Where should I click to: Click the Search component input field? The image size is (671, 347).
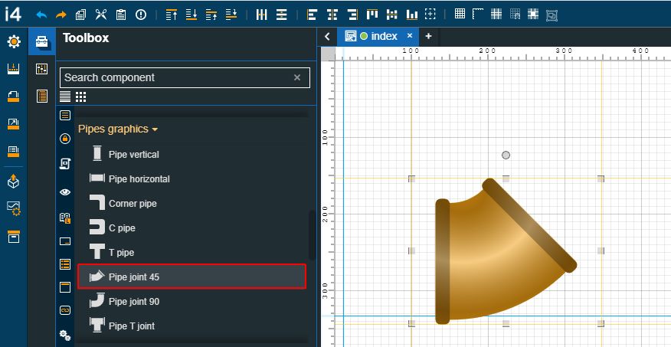coord(176,77)
